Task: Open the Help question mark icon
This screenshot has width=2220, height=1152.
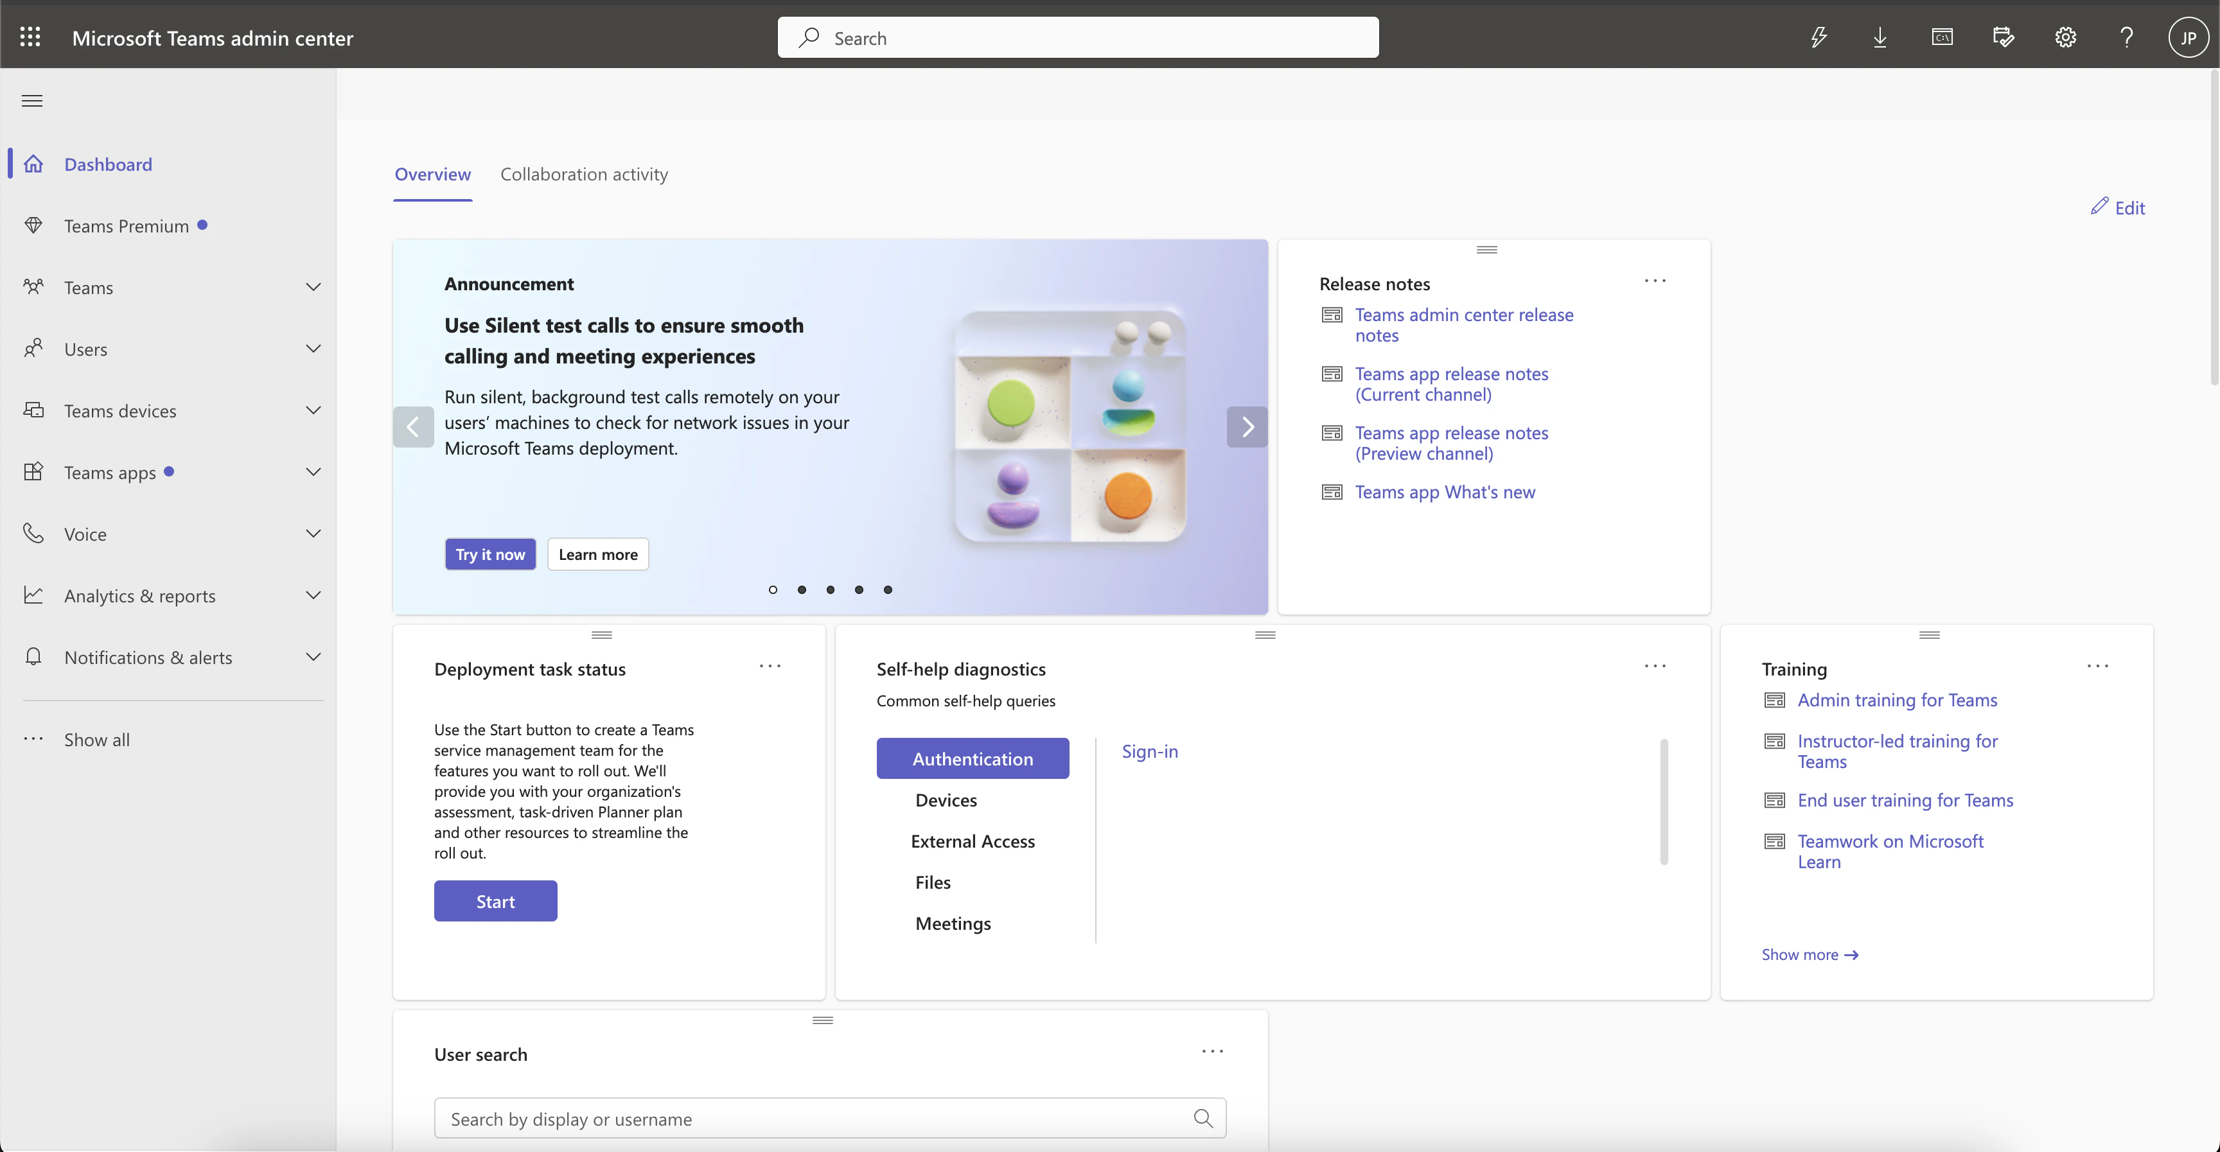Action: pyautogui.click(x=2127, y=37)
